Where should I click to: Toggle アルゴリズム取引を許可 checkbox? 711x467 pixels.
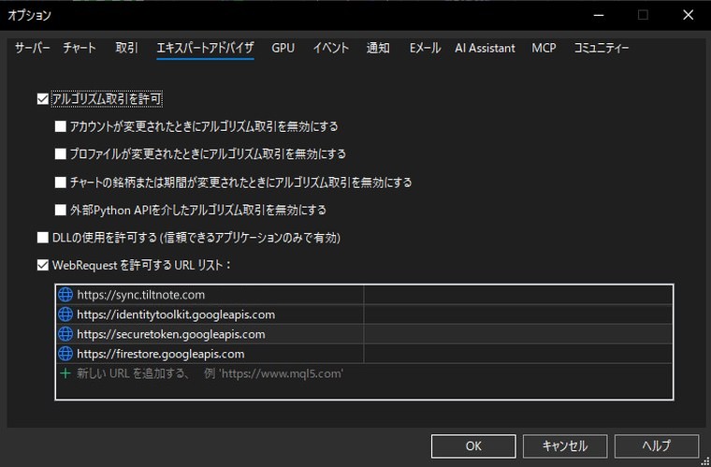43,99
